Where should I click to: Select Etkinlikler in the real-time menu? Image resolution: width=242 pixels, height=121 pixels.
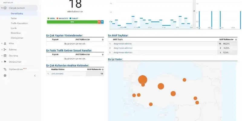(16, 33)
